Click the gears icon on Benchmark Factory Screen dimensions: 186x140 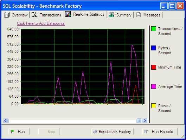click(x=95, y=132)
